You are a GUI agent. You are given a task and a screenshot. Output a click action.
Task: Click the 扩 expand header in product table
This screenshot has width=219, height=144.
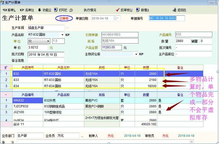coord(6,67)
